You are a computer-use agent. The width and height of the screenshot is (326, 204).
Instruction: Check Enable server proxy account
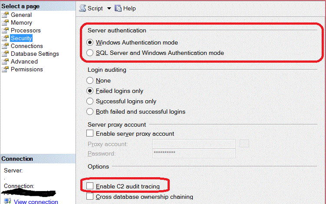(90, 134)
